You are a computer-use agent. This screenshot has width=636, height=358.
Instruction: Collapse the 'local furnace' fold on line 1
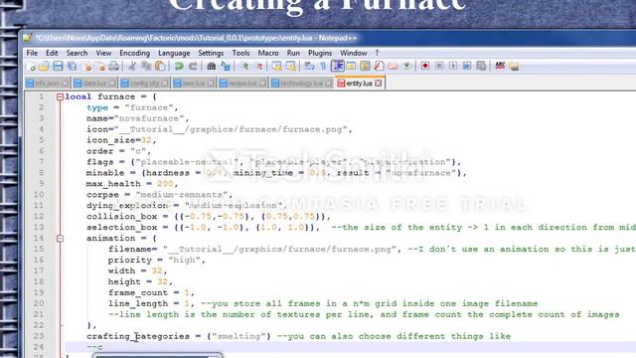60,96
